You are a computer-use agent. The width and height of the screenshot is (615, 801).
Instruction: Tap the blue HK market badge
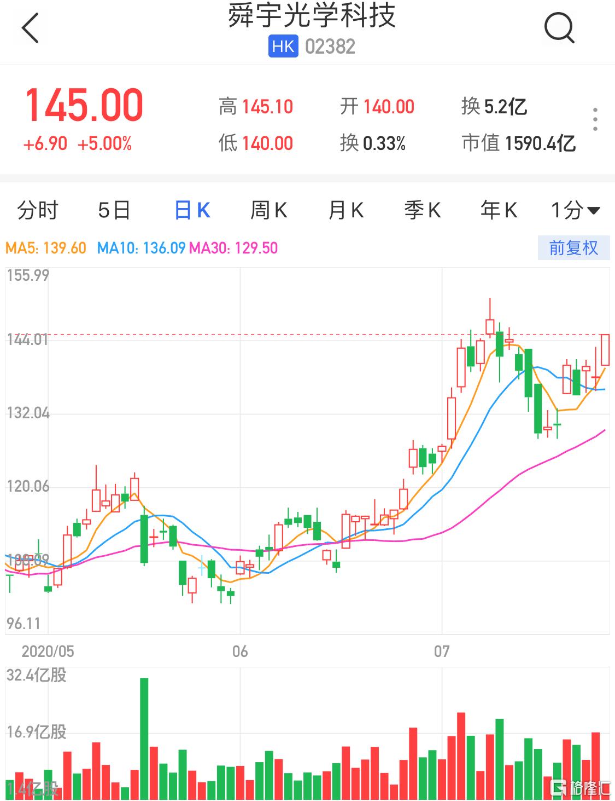click(283, 47)
